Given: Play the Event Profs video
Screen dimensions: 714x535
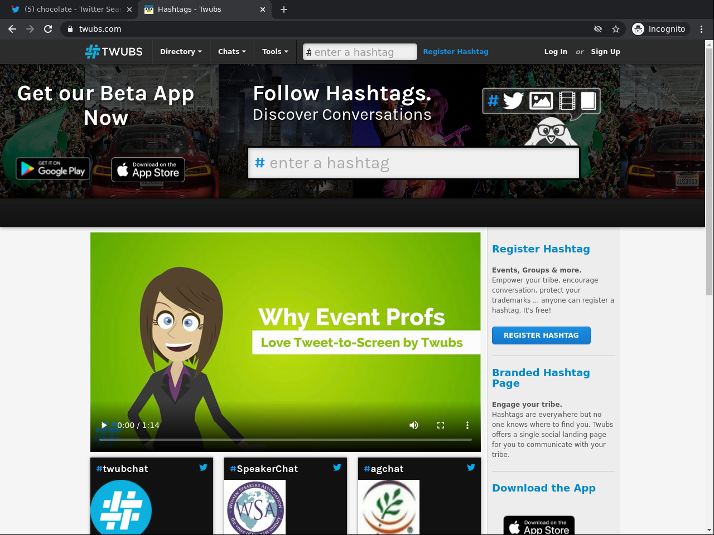Looking at the screenshot, I should [x=104, y=425].
